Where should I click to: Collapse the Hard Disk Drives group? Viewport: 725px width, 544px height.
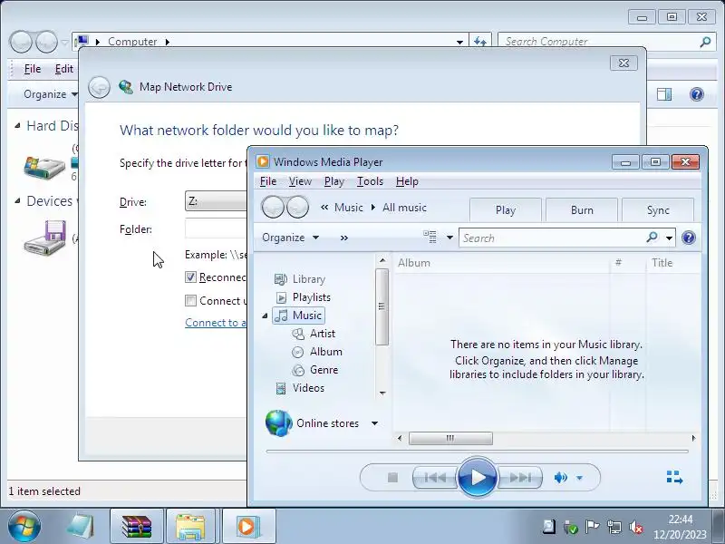pos(17,125)
